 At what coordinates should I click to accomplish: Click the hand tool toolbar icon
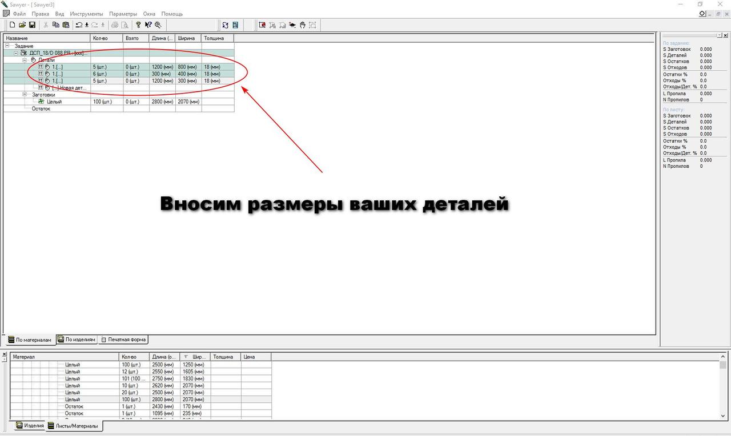point(303,25)
